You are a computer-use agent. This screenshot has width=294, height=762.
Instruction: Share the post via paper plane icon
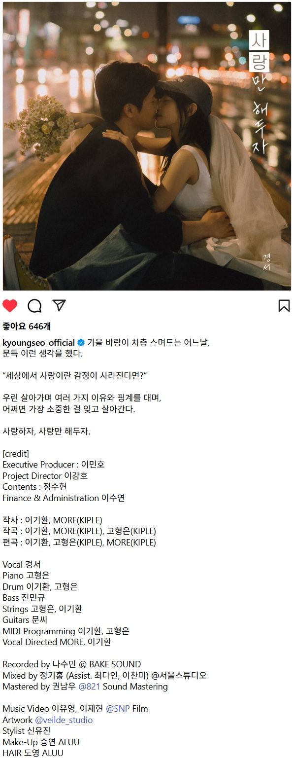(x=59, y=305)
